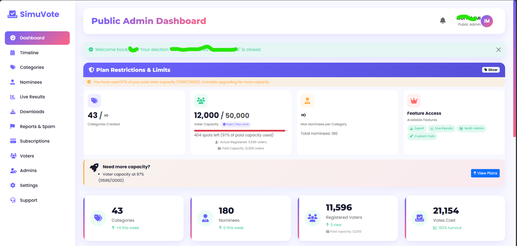Click the 182% turnout text

pyautogui.click(x=450, y=228)
